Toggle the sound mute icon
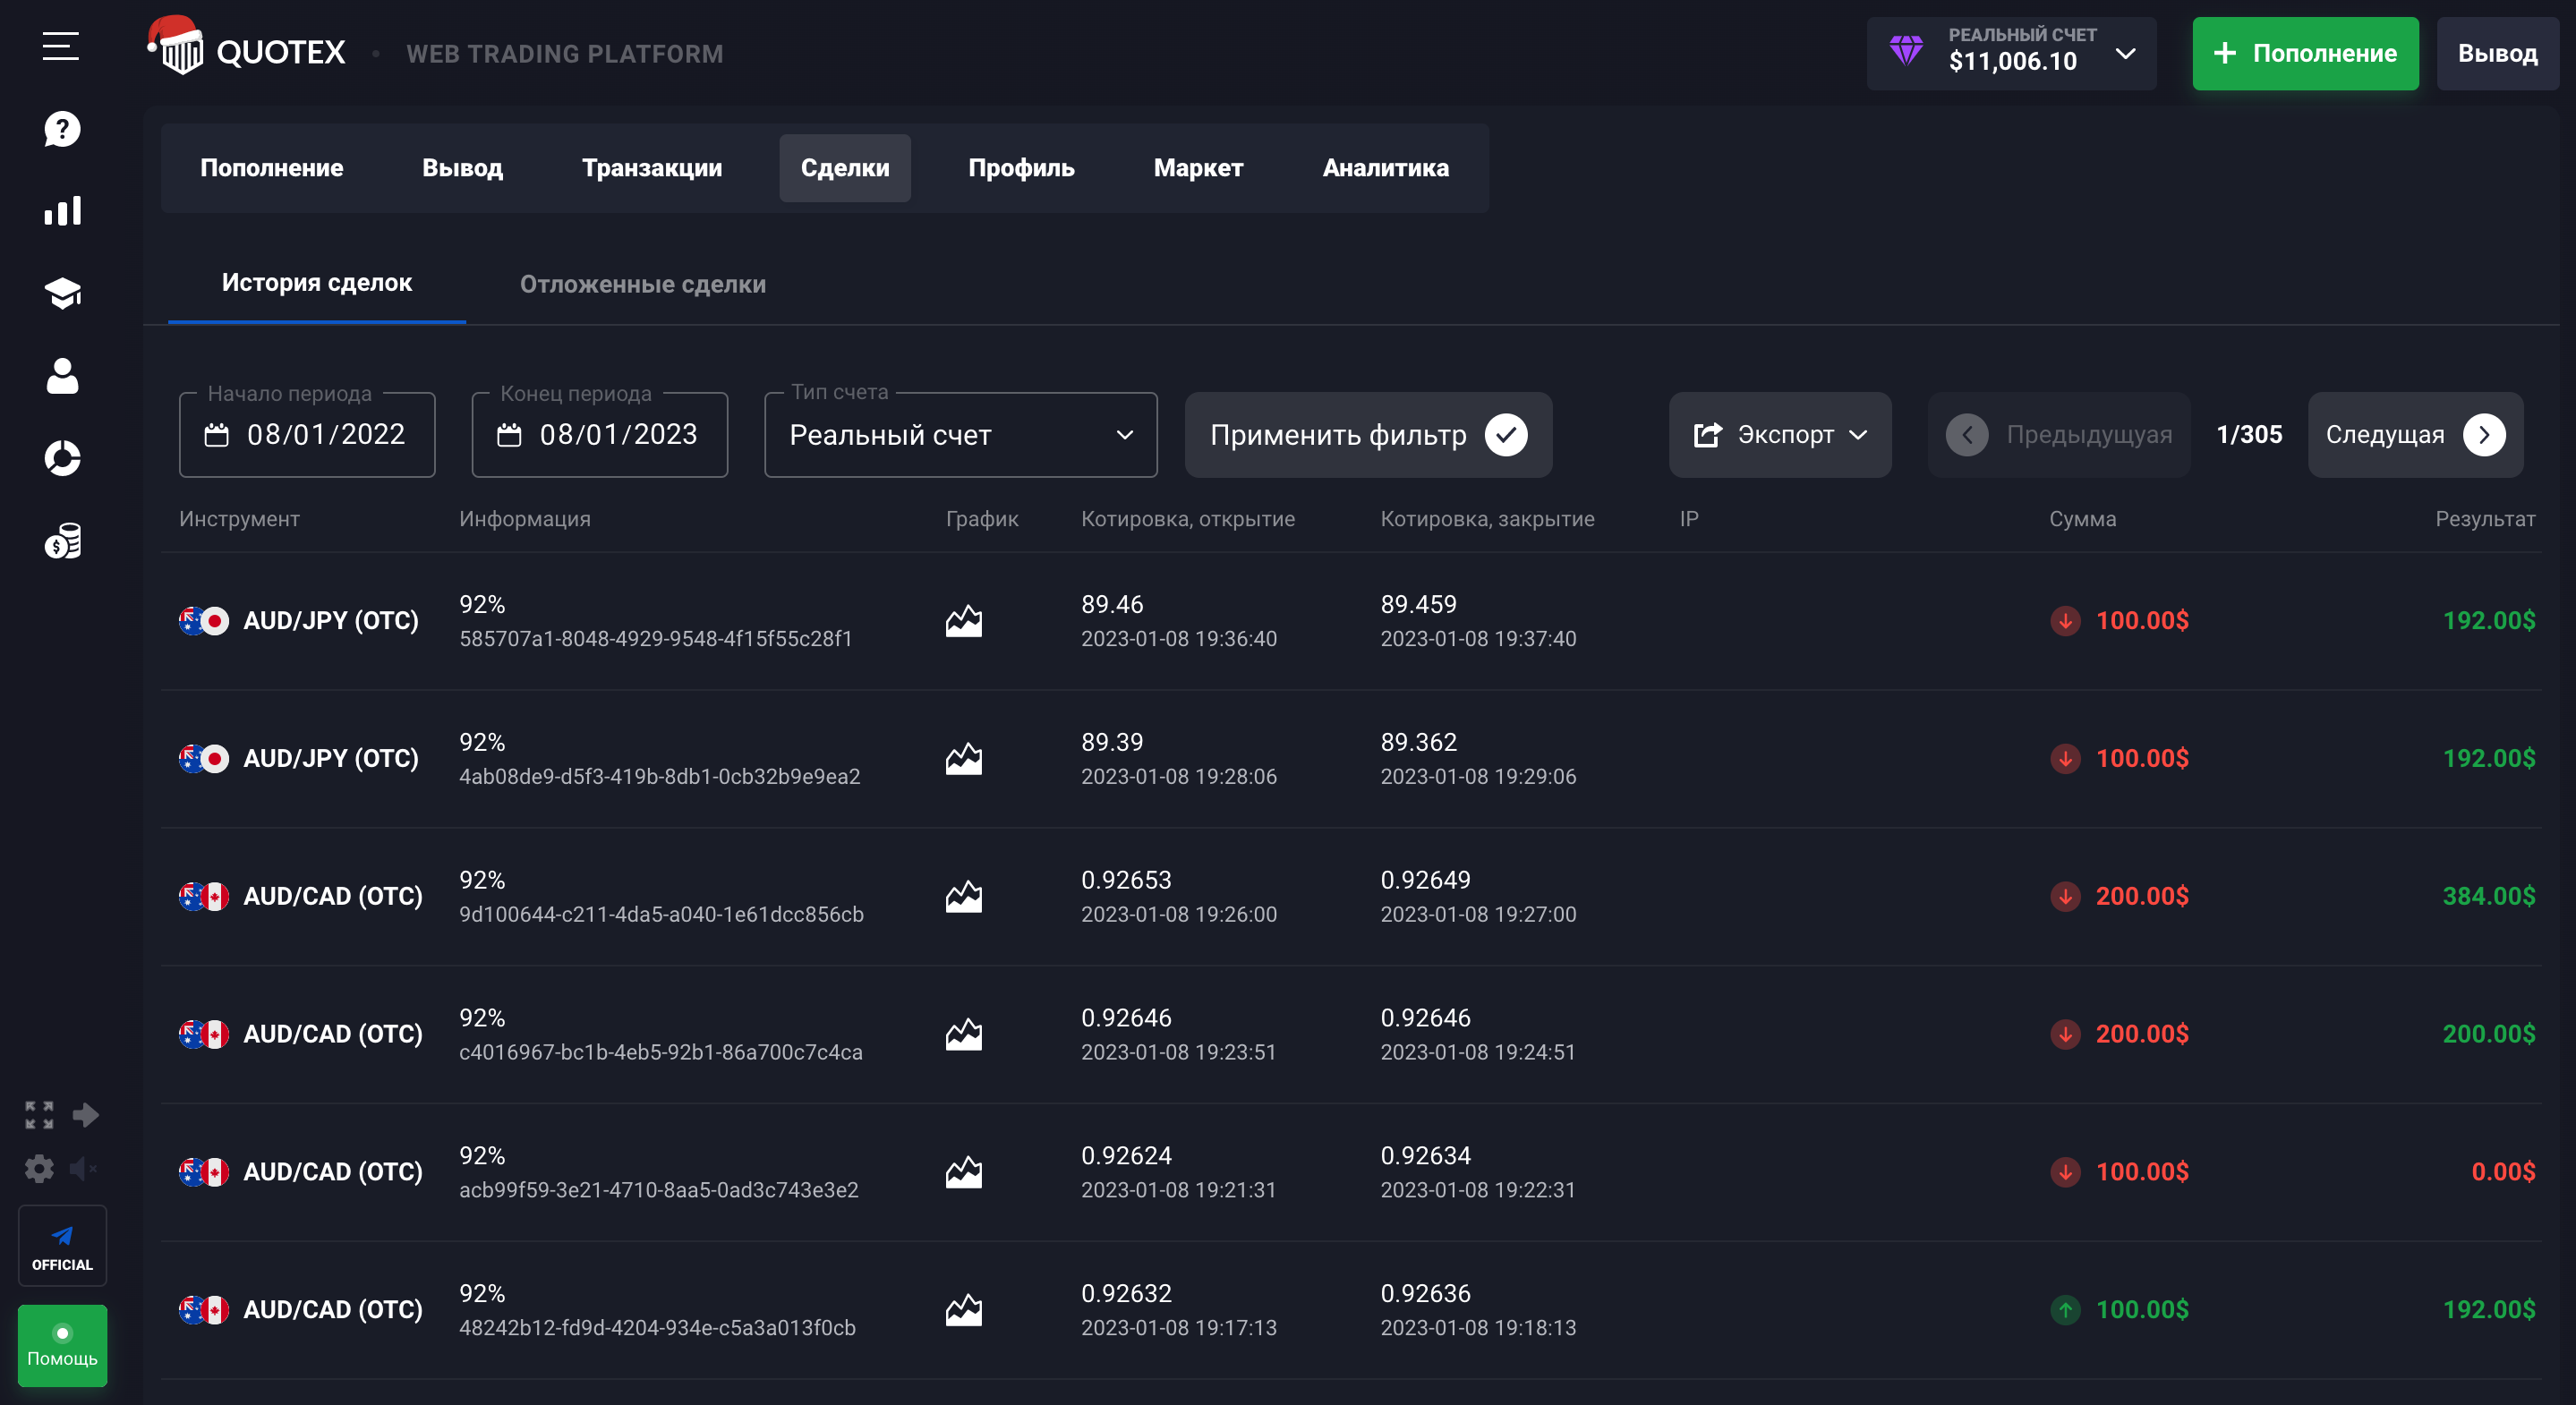 click(x=83, y=1168)
